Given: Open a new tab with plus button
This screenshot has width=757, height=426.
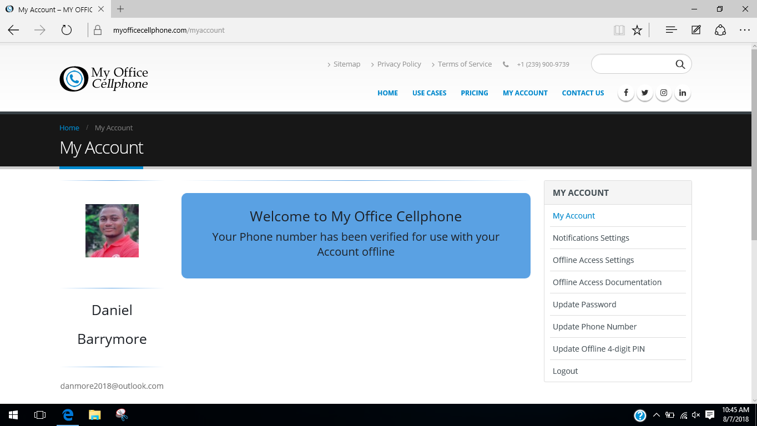Looking at the screenshot, I should [x=120, y=9].
